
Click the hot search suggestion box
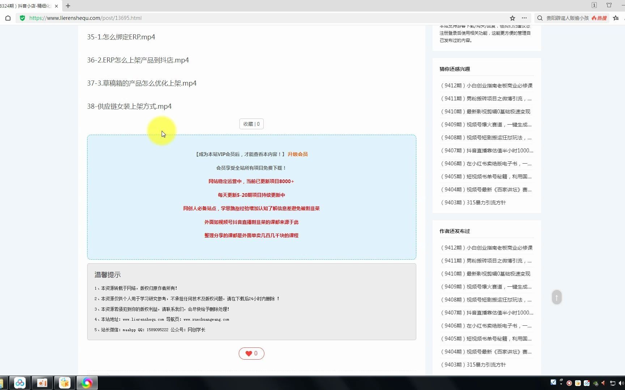[567, 18]
